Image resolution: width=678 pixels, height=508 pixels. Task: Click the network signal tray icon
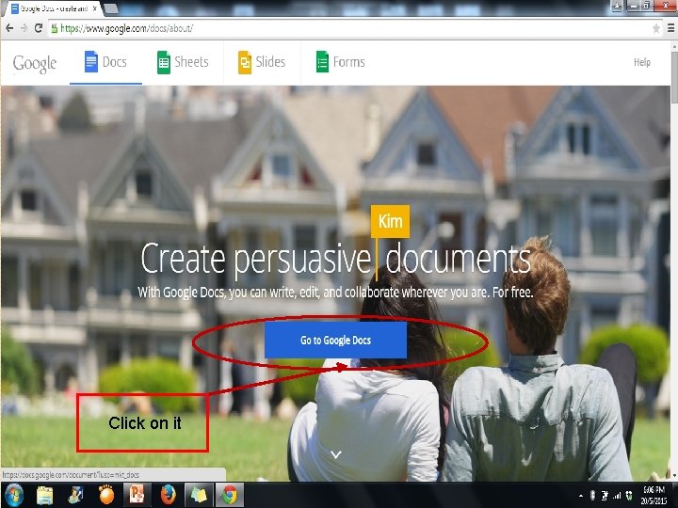tap(617, 496)
